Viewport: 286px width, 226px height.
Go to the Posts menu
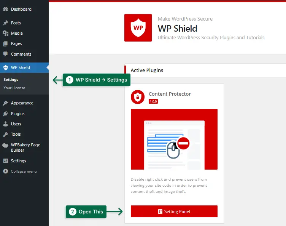24,23
